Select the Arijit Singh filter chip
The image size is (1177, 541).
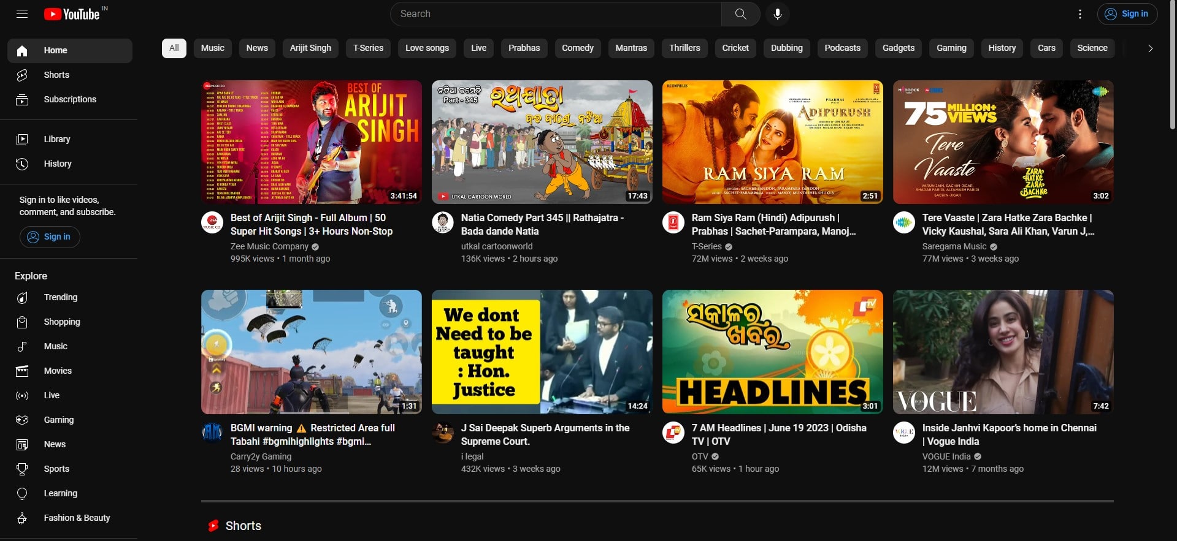pyautogui.click(x=310, y=48)
